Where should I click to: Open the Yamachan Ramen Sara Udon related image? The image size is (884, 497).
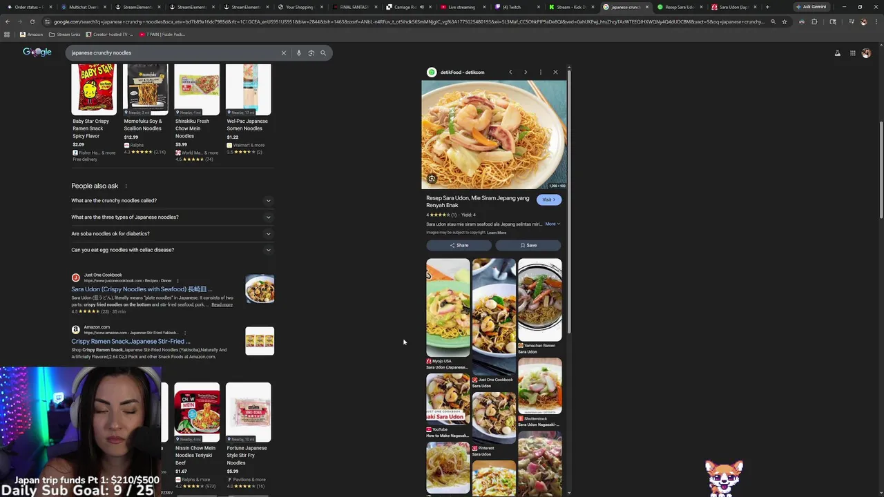click(539, 306)
